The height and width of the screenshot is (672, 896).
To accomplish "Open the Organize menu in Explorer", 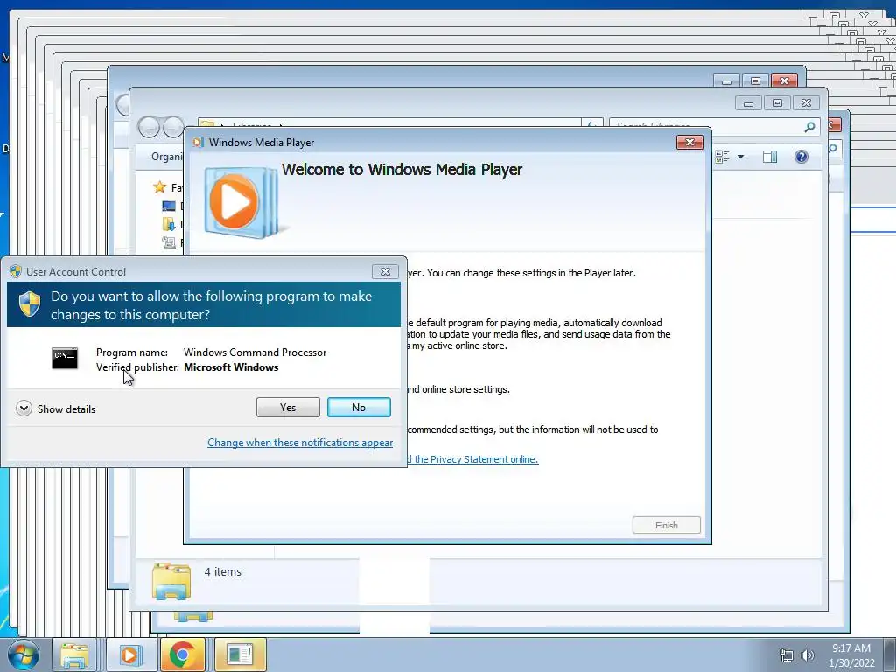I will click(x=167, y=157).
